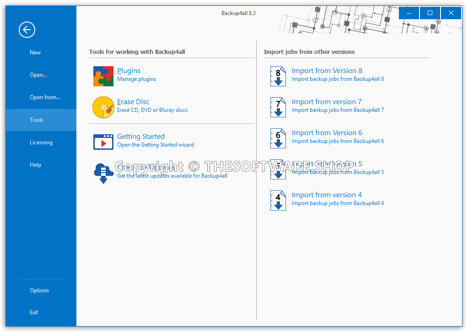This screenshot has height=332, width=468.
Task: Click Get the latest updates available link
Action: click(x=172, y=176)
